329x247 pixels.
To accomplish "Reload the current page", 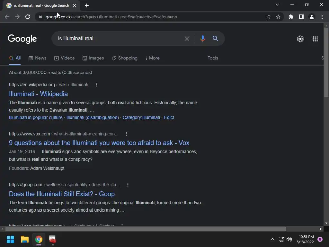I will [28, 17].
